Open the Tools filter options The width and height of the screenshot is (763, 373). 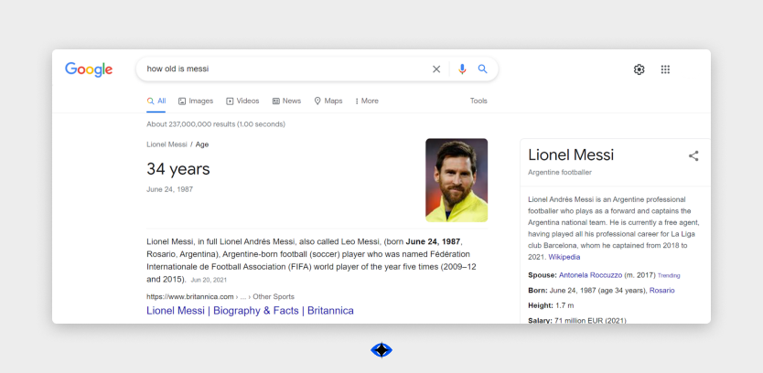click(478, 101)
